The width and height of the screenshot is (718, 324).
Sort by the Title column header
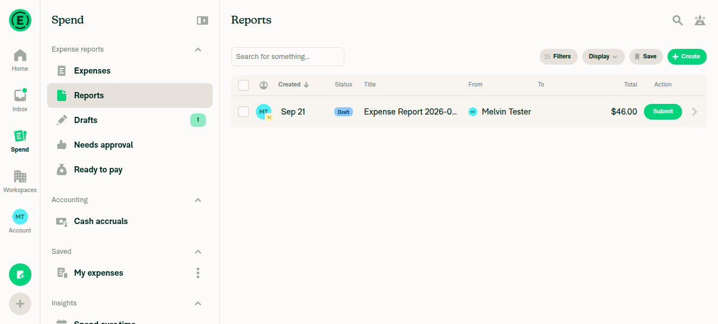[370, 85]
